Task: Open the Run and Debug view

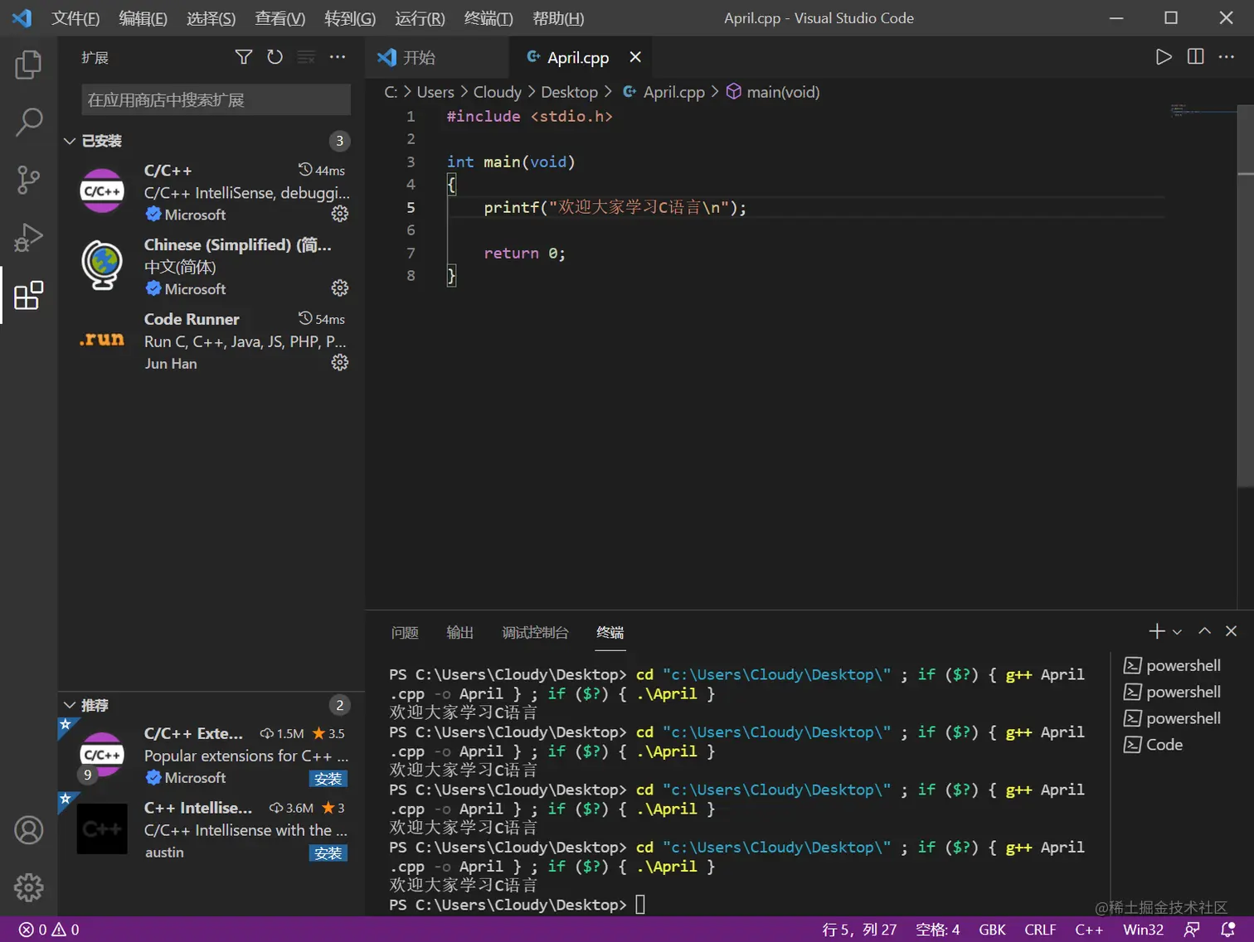Action: 28,238
